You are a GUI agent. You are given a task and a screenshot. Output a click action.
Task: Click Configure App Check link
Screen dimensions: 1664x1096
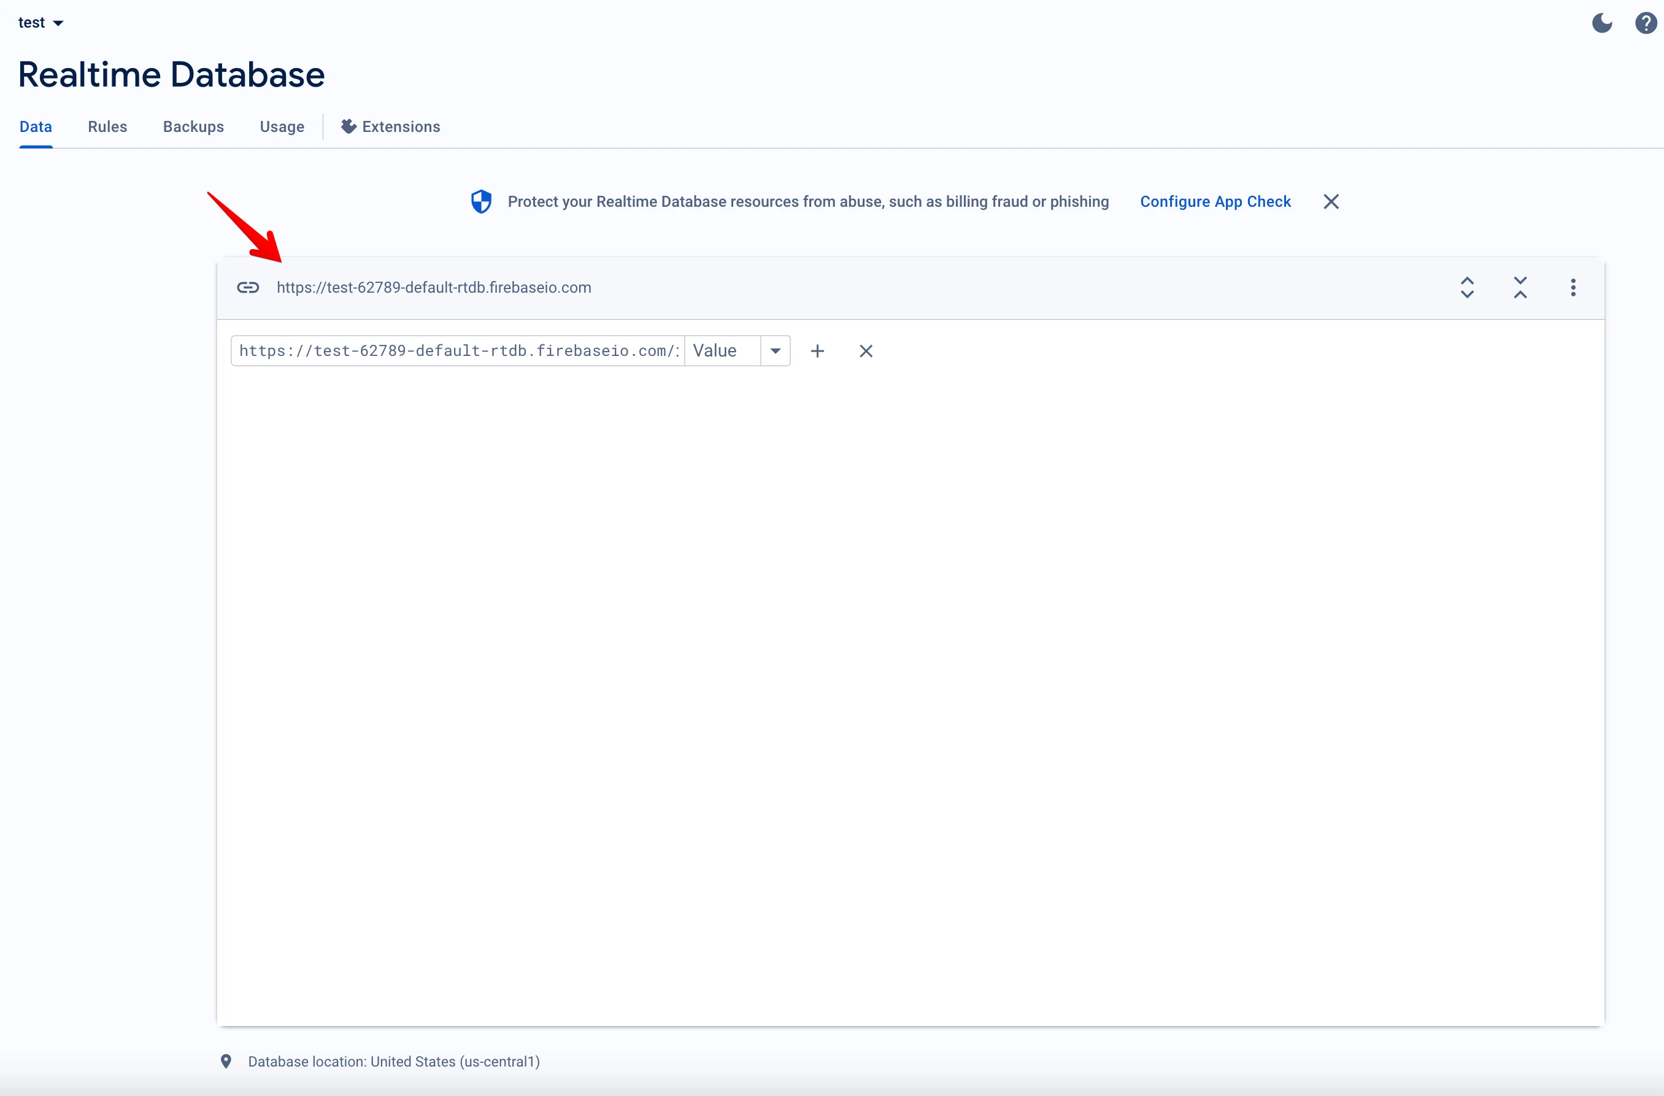(x=1214, y=201)
